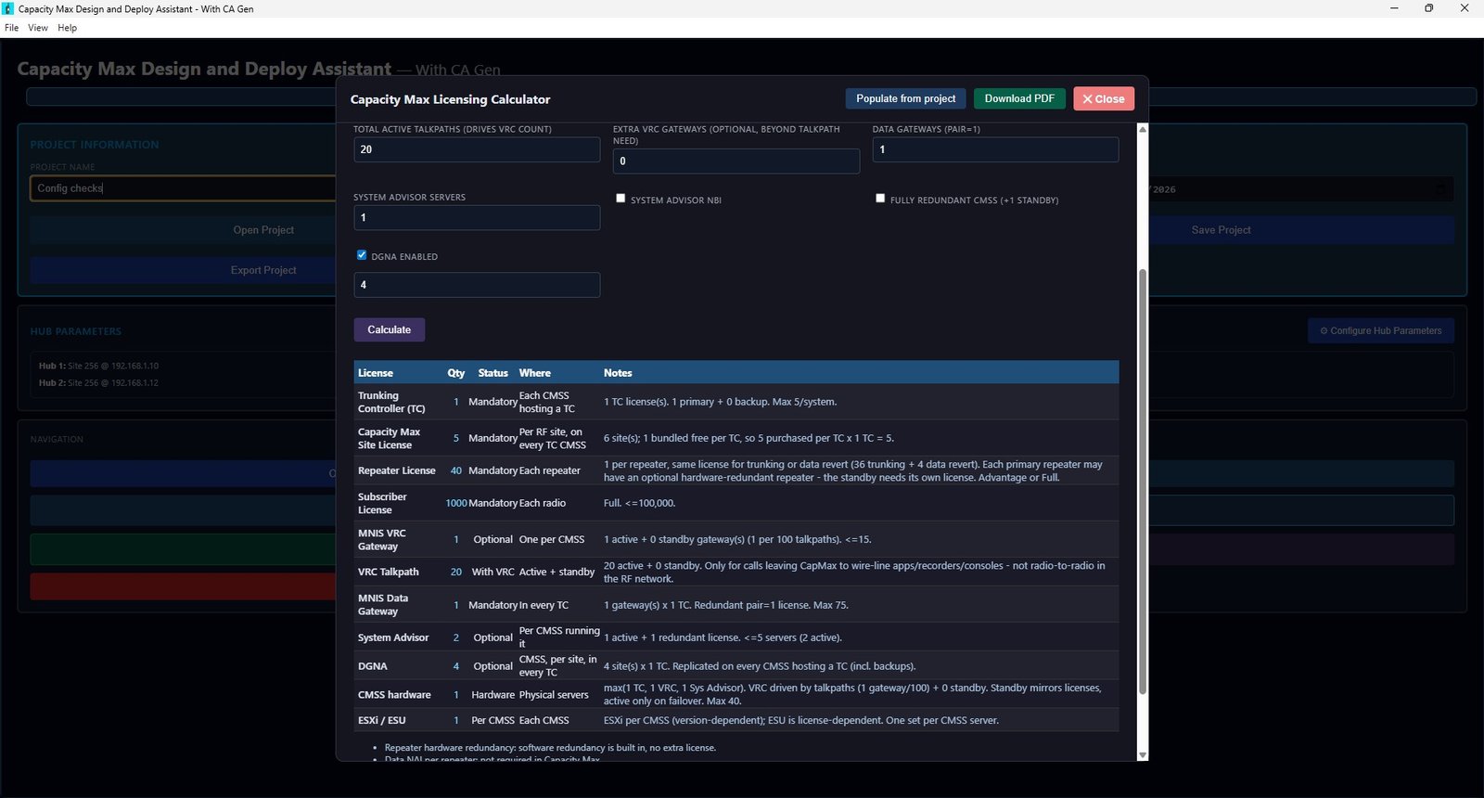1484x798 pixels.
Task: Click the License column header
Action: 376,373
